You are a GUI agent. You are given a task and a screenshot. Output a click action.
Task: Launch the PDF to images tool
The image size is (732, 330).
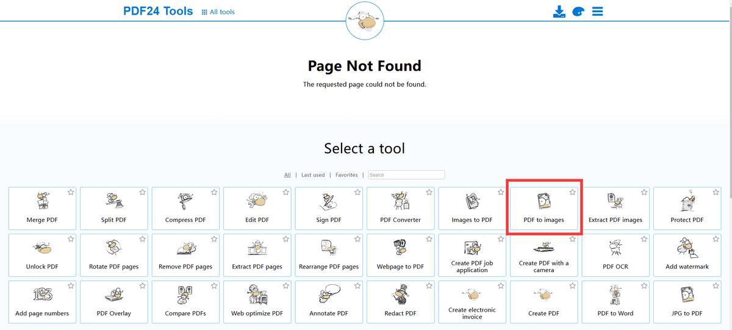coord(544,208)
